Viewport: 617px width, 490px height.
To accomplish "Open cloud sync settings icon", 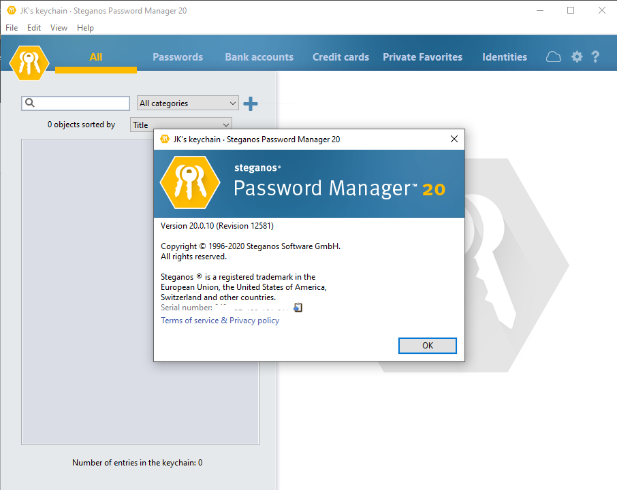I will point(553,57).
